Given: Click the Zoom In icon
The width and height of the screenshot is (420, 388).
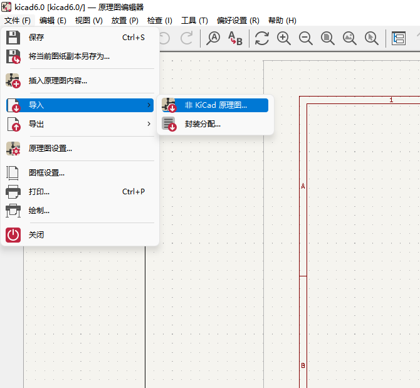Looking at the screenshot, I should [284, 38].
